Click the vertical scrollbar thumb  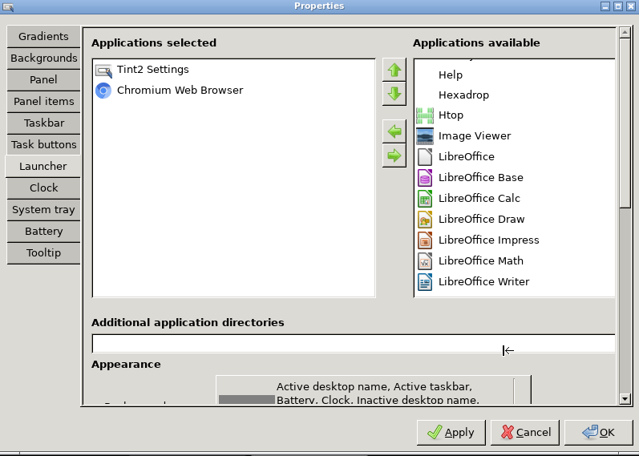pos(625,123)
